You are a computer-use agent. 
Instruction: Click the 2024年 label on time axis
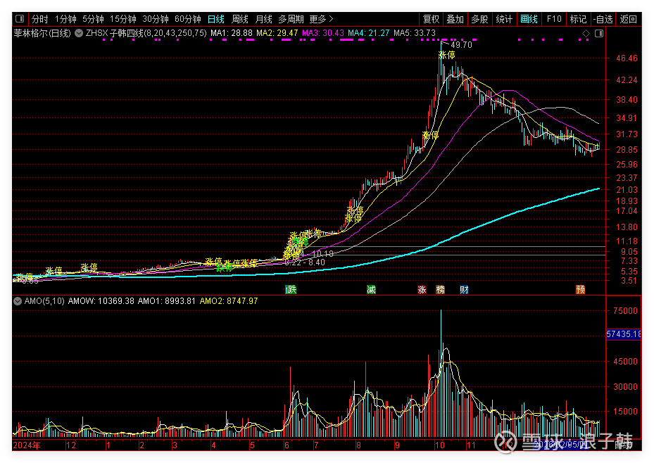point(27,445)
